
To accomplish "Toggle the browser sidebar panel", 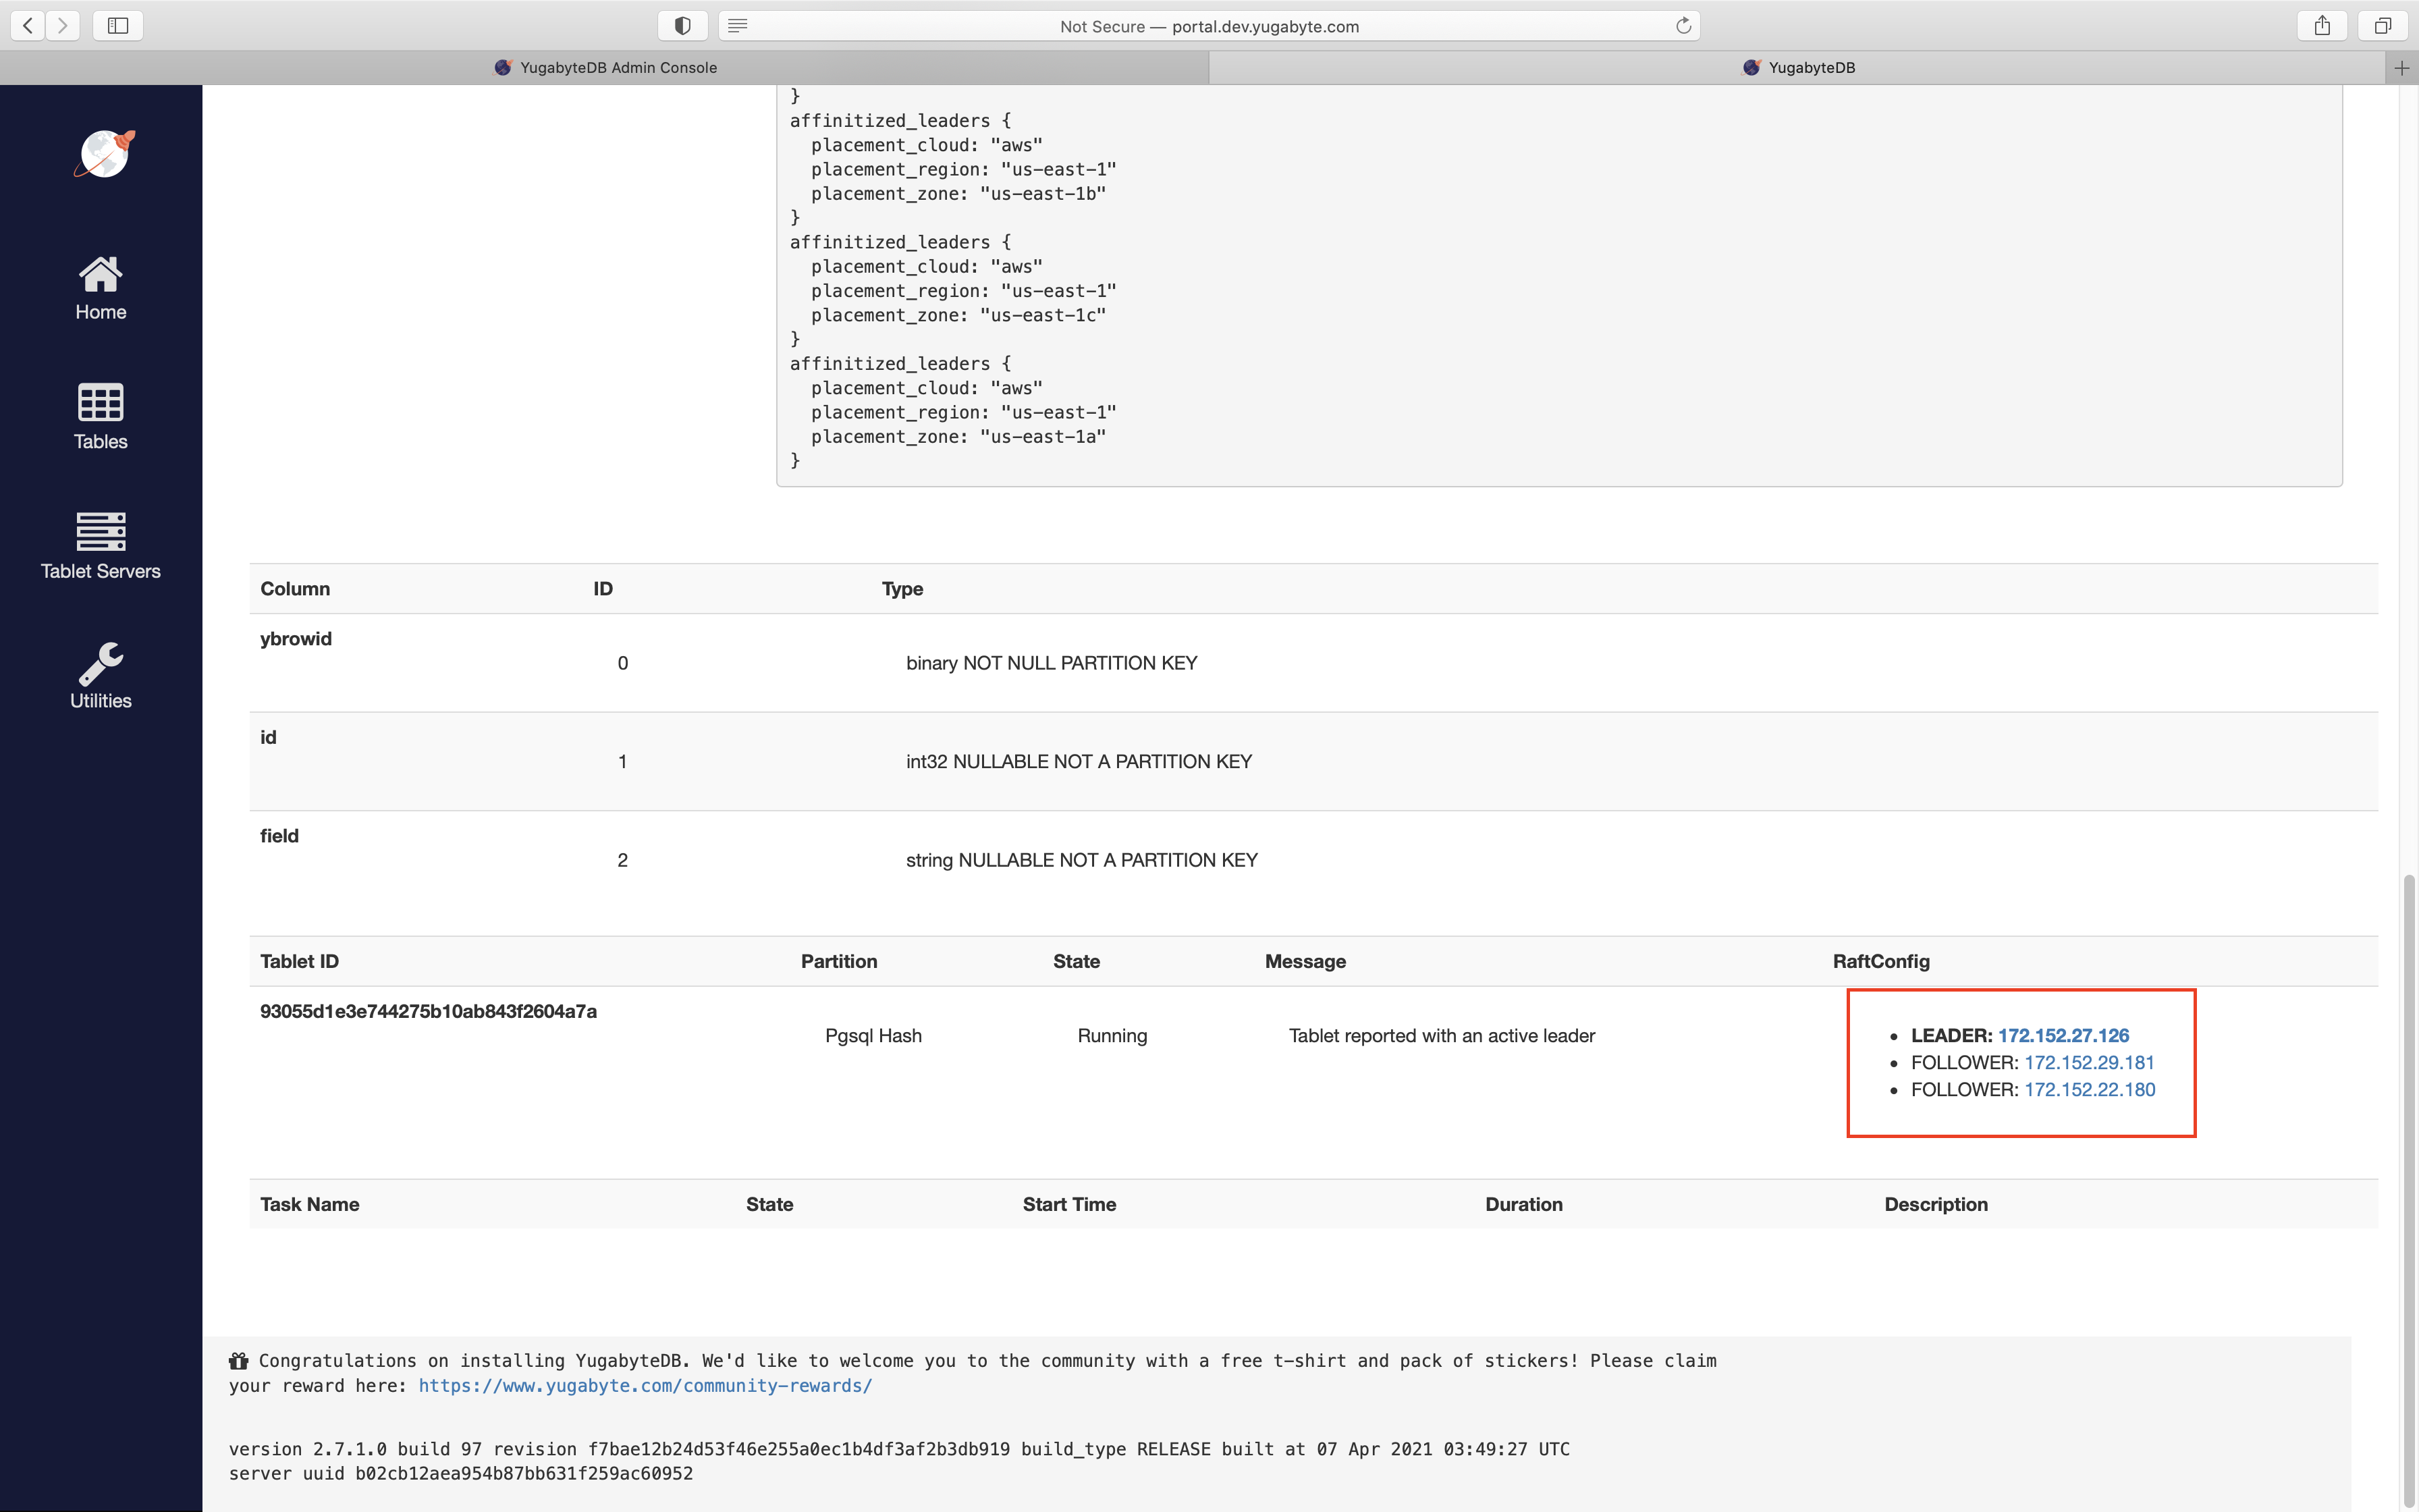I will tap(117, 25).
